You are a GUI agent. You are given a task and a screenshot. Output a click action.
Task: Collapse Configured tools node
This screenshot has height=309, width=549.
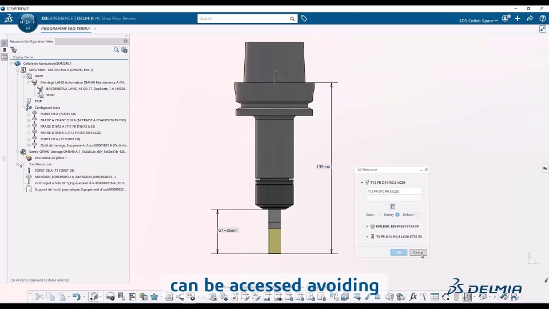point(23,108)
